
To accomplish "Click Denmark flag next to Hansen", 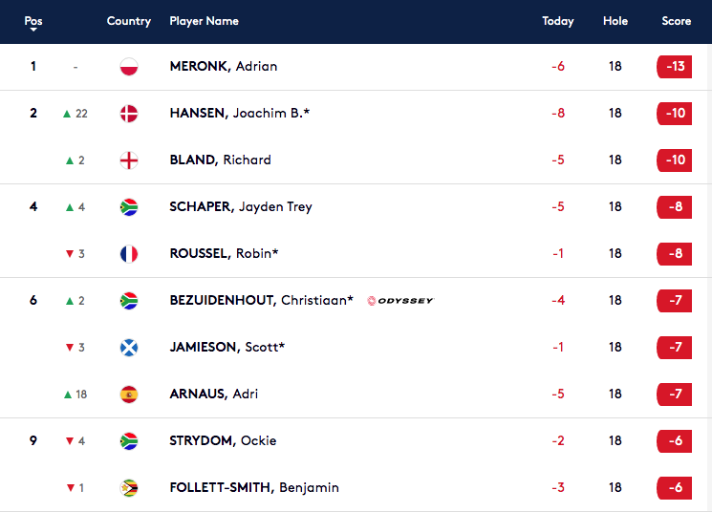I will (x=129, y=114).
